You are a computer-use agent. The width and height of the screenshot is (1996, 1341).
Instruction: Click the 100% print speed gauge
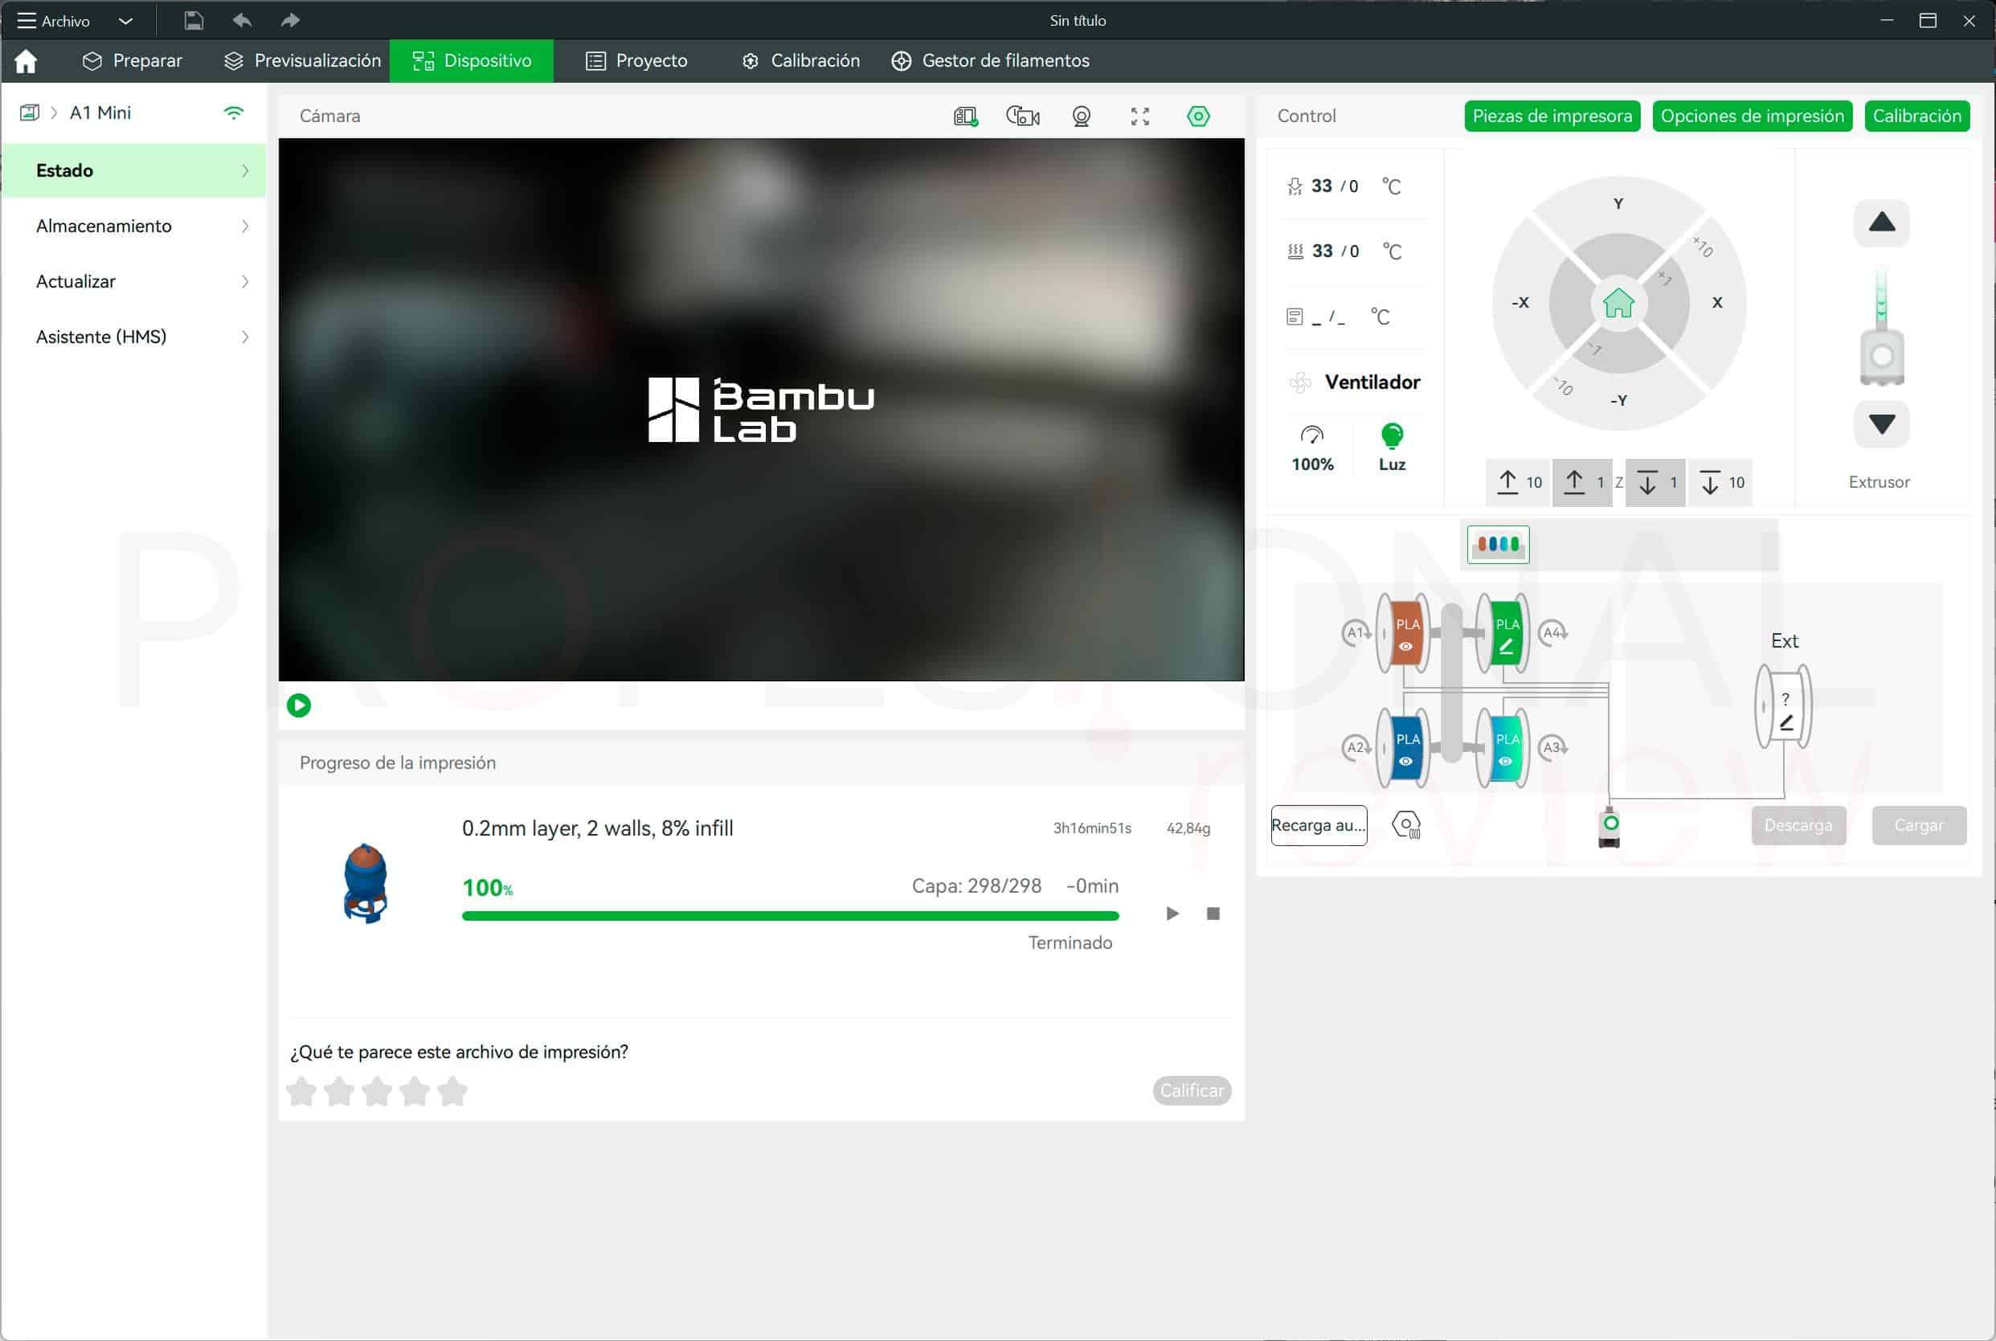pyautogui.click(x=1312, y=448)
